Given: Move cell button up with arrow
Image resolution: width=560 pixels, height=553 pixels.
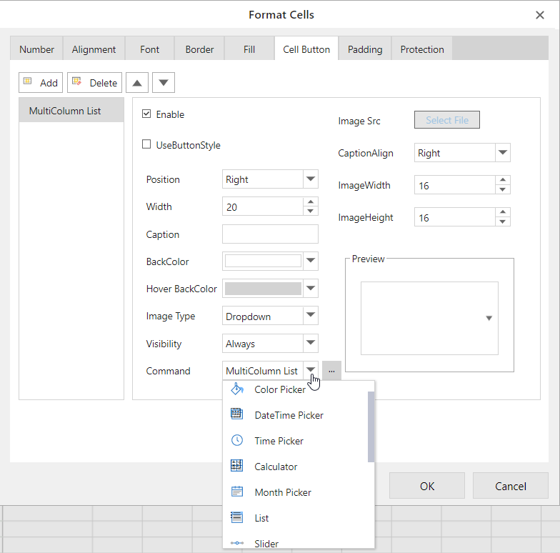Looking at the screenshot, I should [x=137, y=83].
